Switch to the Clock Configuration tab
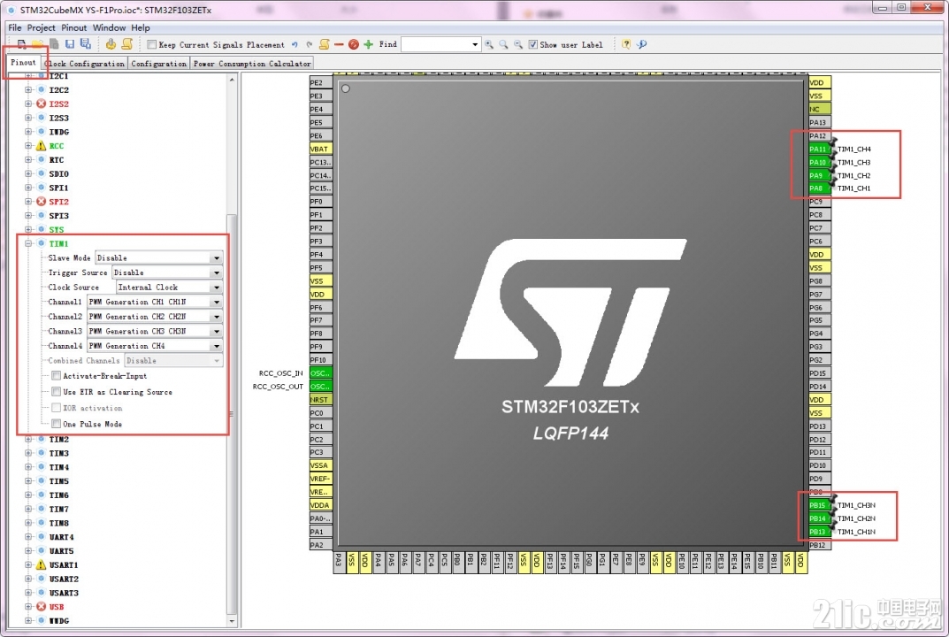 (85, 64)
